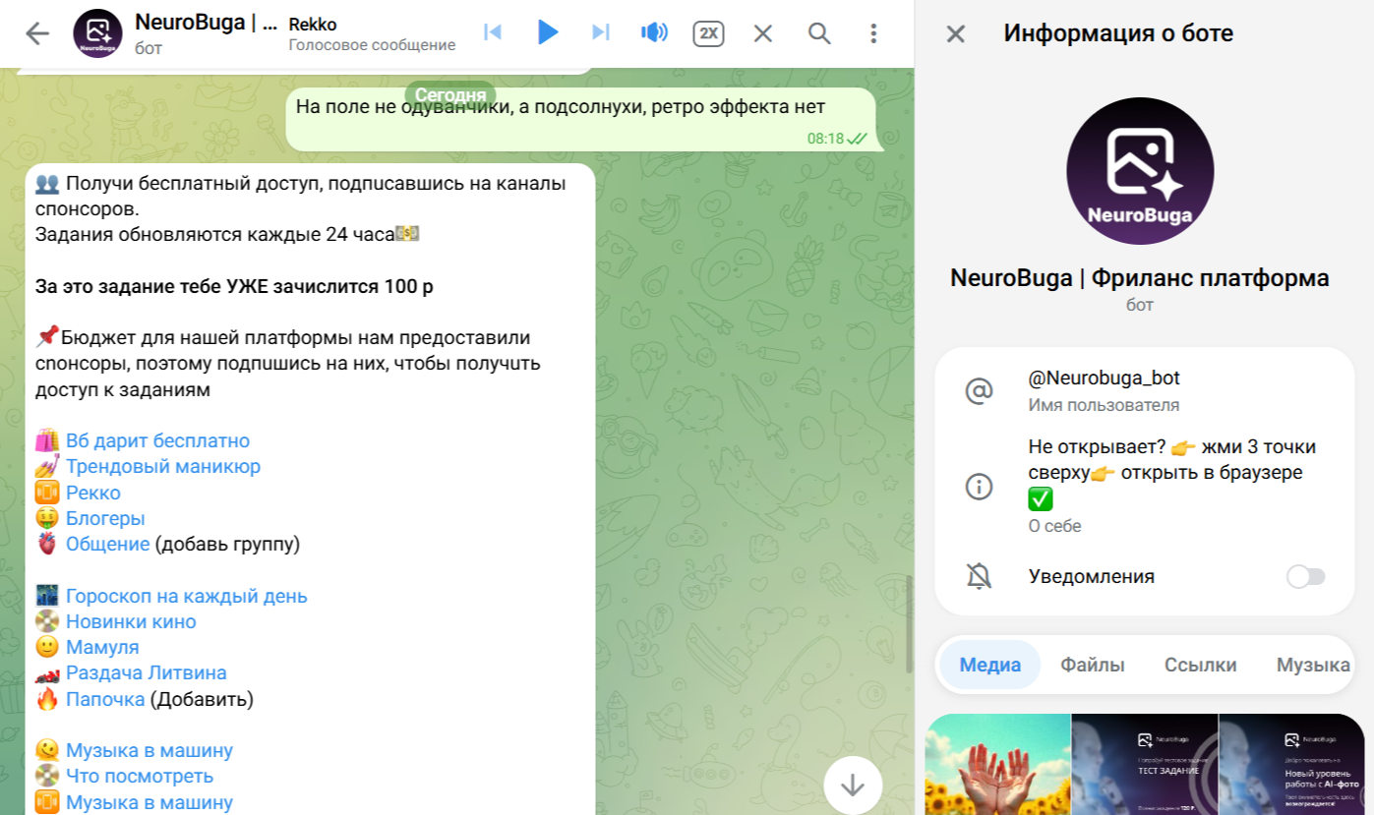Image resolution: width=1374 pixels, height=815 pixels.
Task: Close the voice message player
Action: click(763, 33)
